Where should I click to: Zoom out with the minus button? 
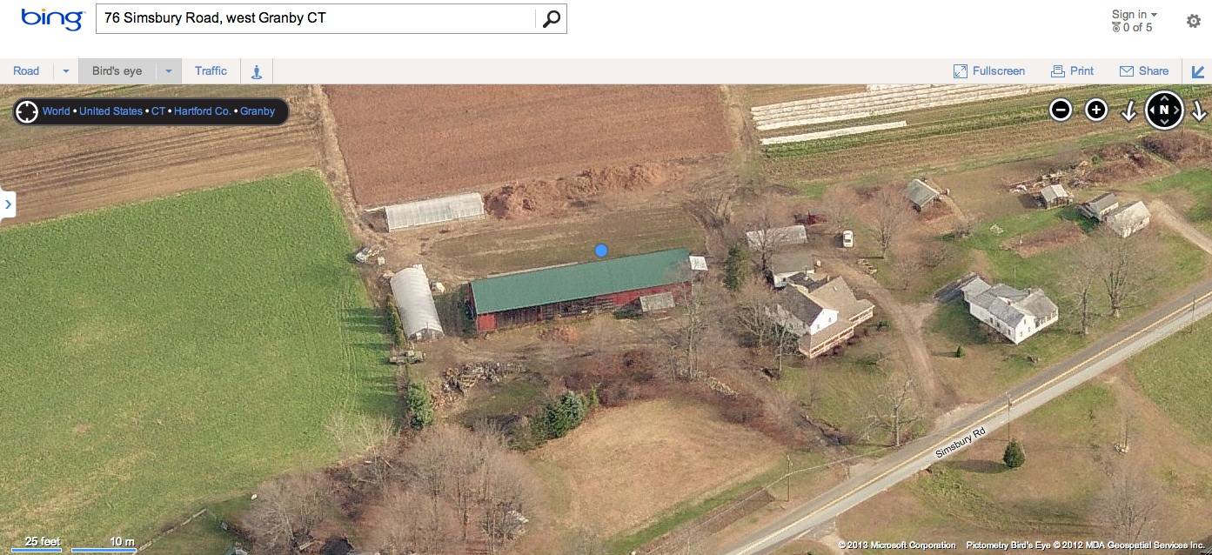coord(1060,110)
